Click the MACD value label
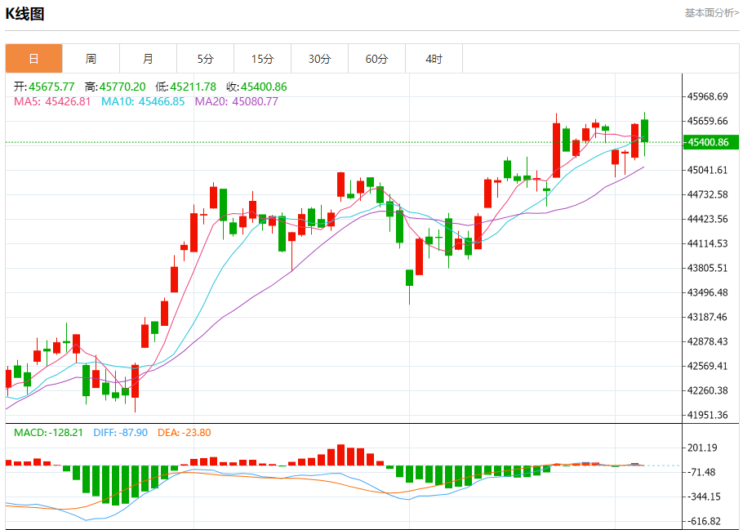 (49, 432)
